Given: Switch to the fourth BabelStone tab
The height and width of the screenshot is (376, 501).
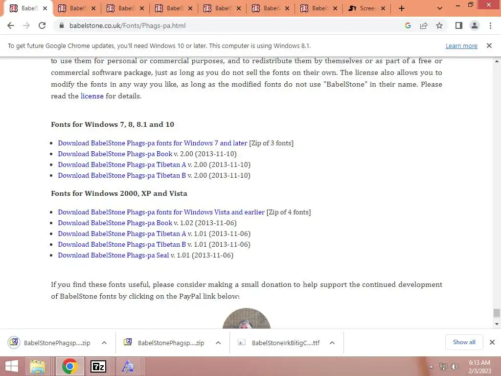Looking at the screenshot, I should [x=174, y=8].
